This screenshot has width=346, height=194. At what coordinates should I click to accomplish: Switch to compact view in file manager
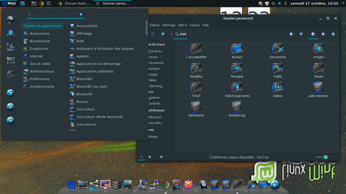[333, 34]
